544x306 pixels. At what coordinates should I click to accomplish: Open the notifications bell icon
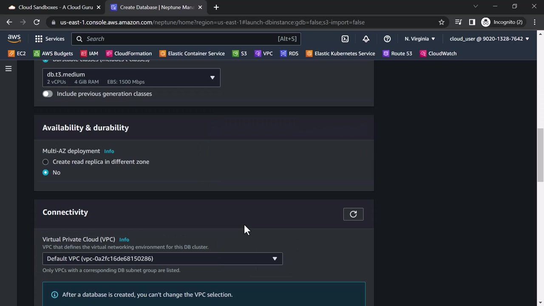tap(366, 39)
